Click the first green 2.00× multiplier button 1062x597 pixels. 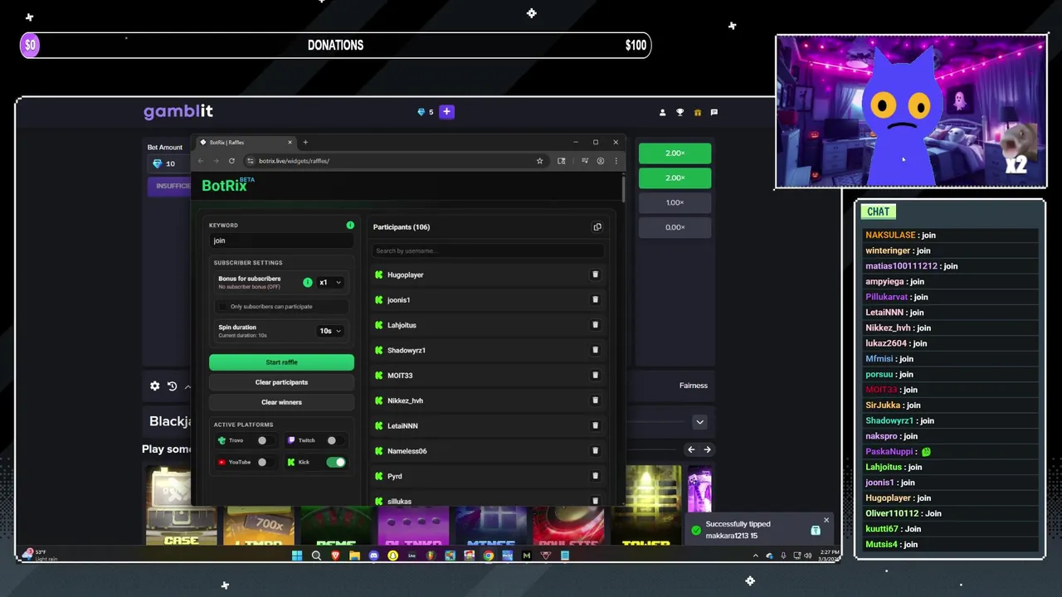point(675,153)
